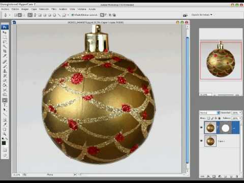
Task: Delete layer with trash icon
Action: (237, 176)
